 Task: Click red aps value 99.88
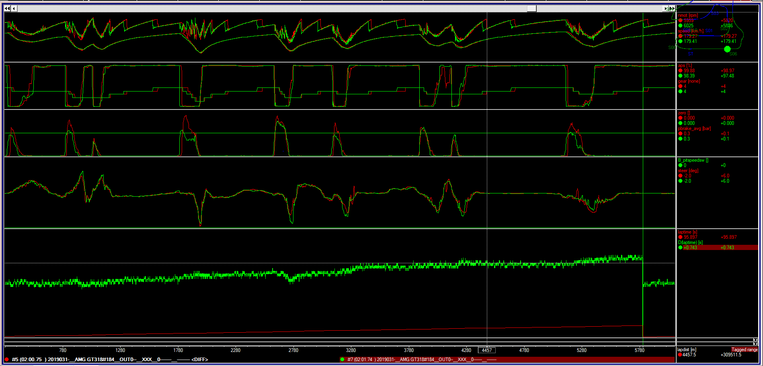689,71
